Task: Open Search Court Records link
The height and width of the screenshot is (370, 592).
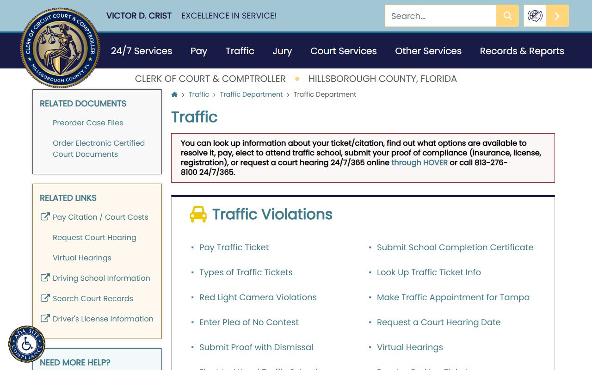Action: click(x=93, y=298)
